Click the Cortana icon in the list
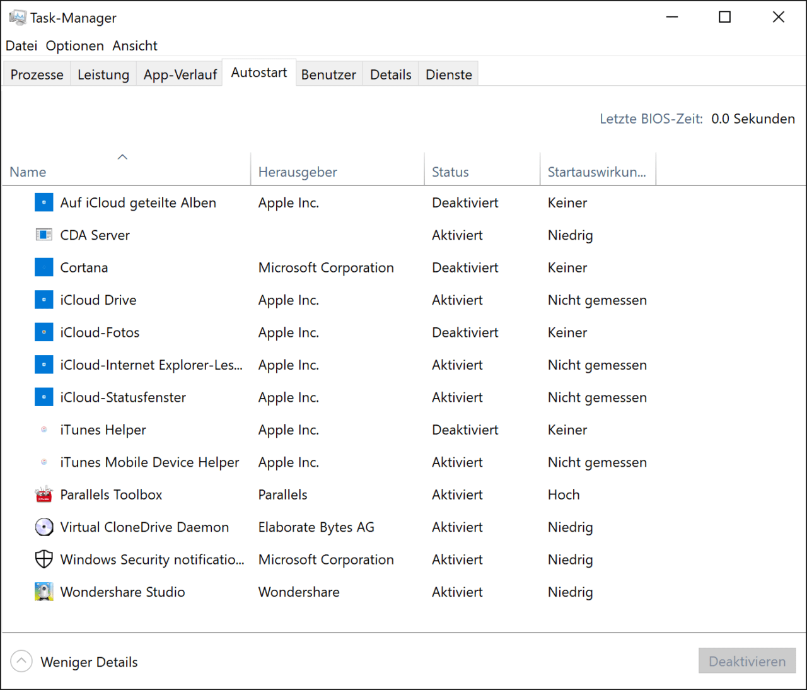 [x=44, y=267]
